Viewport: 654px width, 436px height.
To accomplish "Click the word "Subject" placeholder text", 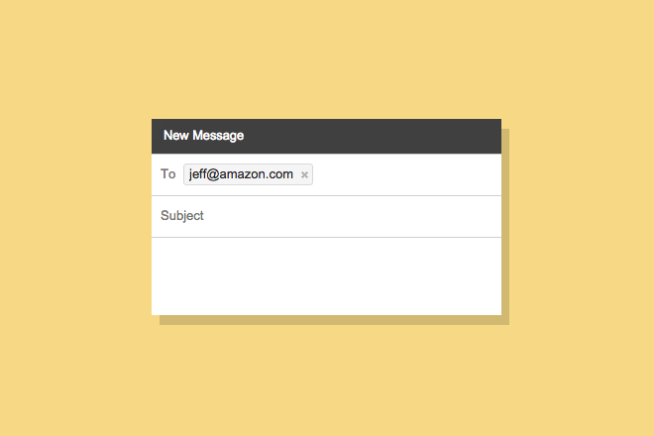I will [x=182, y=216].
